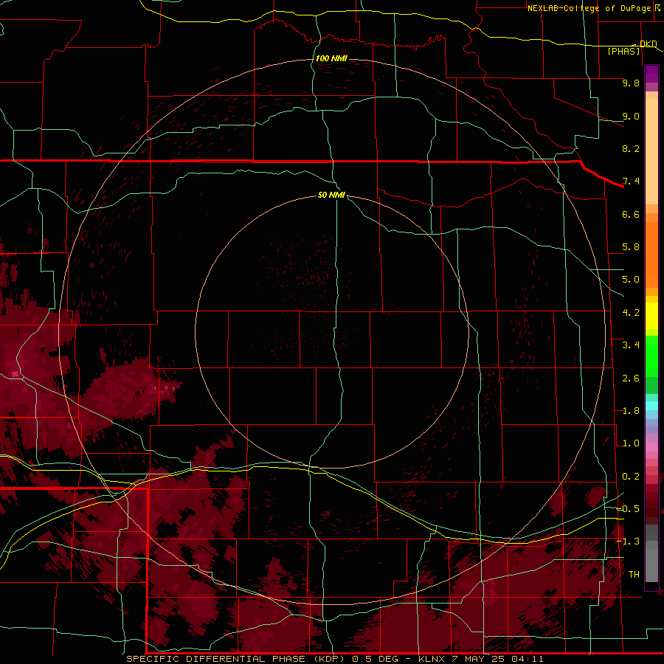The height and width of the screenshot is (664, 664).
Task: Click the 2.6 scale value
Action: [x=631, y=378]
